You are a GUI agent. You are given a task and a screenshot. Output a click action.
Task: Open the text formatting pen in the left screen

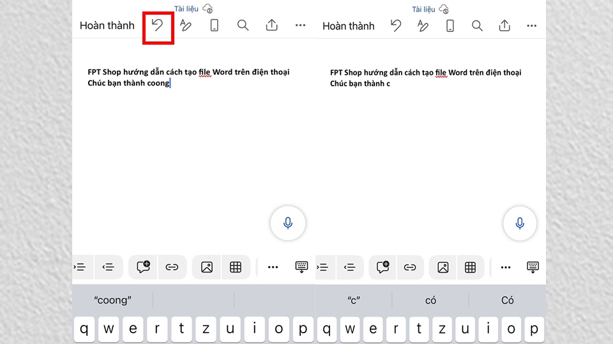[186, 26]
